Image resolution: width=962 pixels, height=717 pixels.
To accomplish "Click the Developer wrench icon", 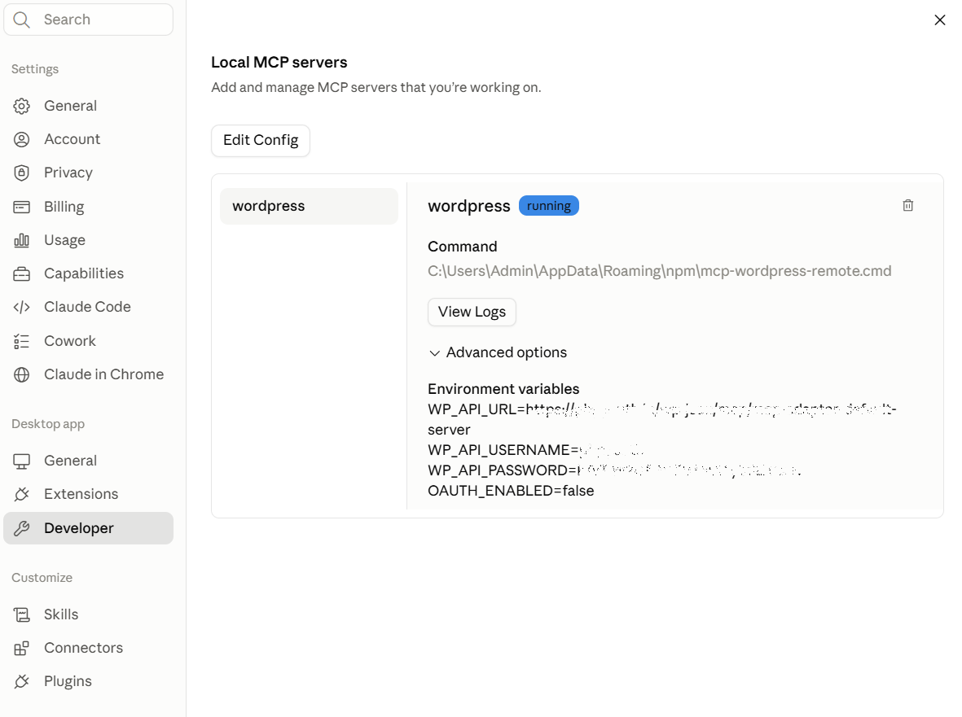I will (21, 528).
